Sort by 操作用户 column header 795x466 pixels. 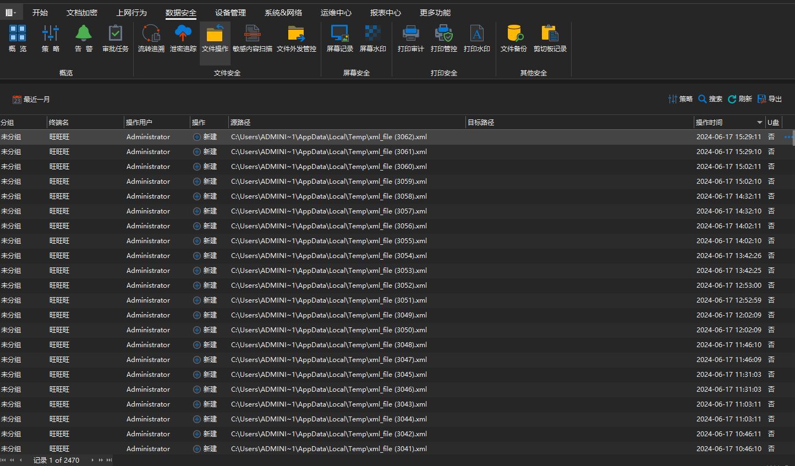[x=157, y=122]
